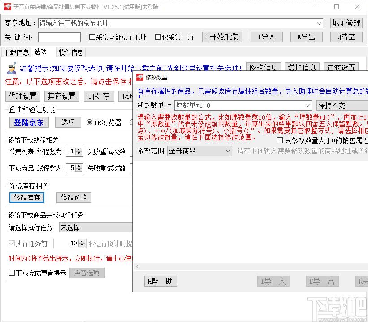The height and width of the screenshot is (322, 368).
Task: Check the 下载完成声音提示 option
Action: tap(12, 273)
